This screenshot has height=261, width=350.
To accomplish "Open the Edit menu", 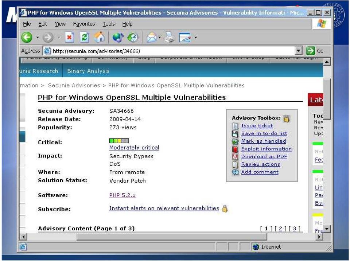I will [x=43, y=24].
